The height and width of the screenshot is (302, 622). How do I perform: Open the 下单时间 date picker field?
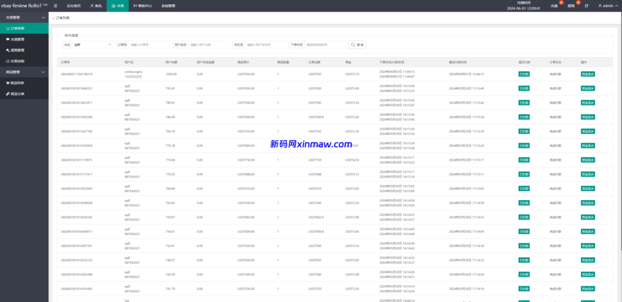[325, 45]
